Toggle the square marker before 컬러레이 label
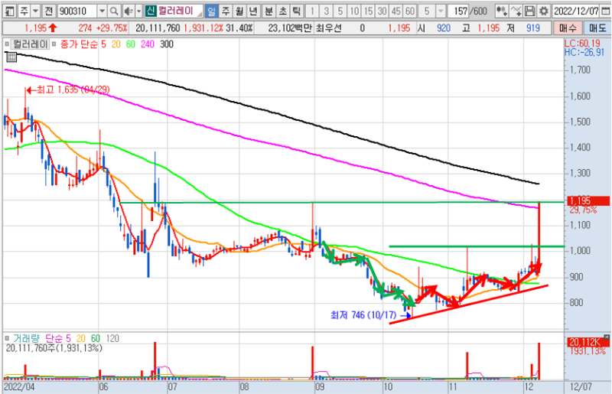Image resolution: width=612 pixels, height=394 pixels. click(x=7, y=44)
